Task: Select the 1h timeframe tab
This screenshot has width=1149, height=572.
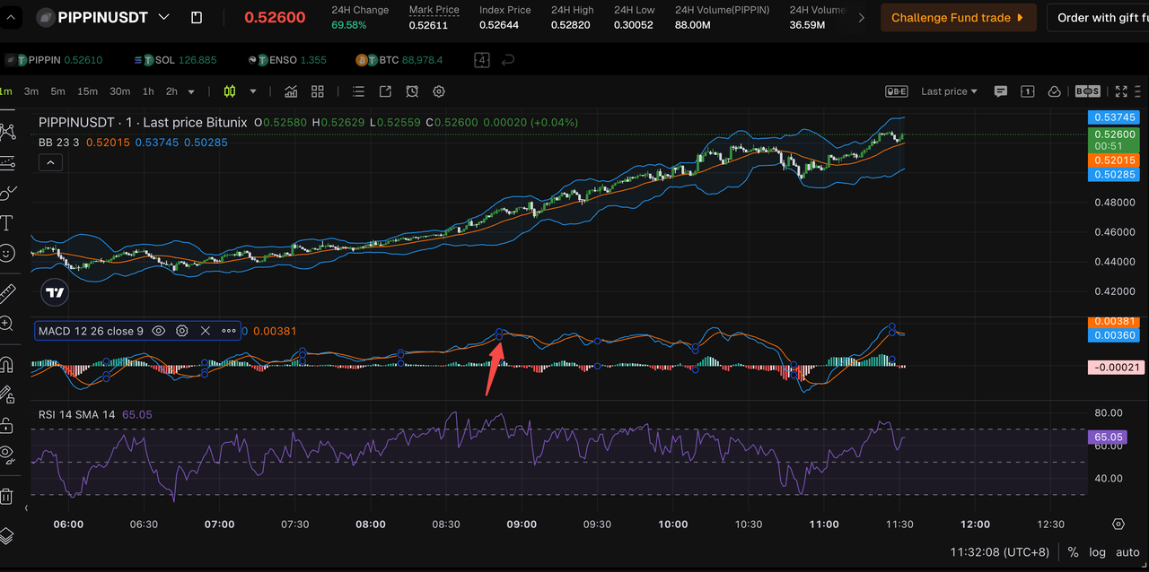Action: pyautogui.click(x=148, y=91)
